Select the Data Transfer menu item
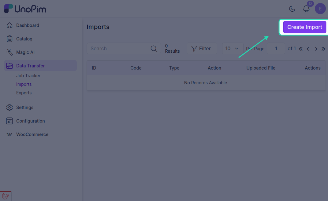 pos(40,66)
